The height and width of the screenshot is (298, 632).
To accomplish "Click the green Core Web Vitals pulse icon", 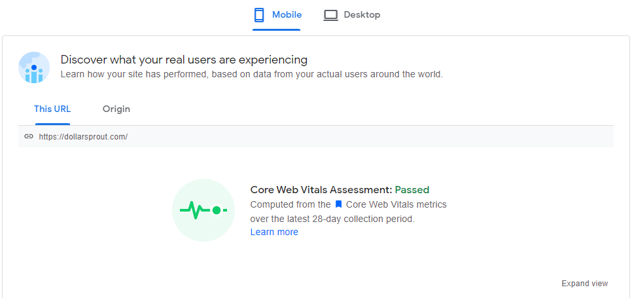I will point(203,210).
